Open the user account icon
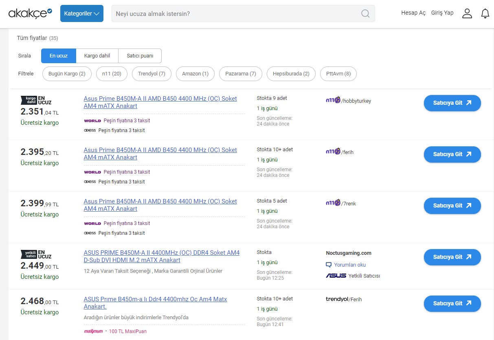This screenshot has height=340, width=494. [x=467, y=13]
